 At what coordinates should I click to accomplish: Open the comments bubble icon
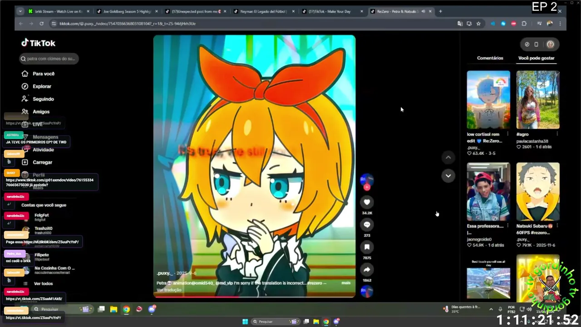pyautogui.click(x=367, y=225)
